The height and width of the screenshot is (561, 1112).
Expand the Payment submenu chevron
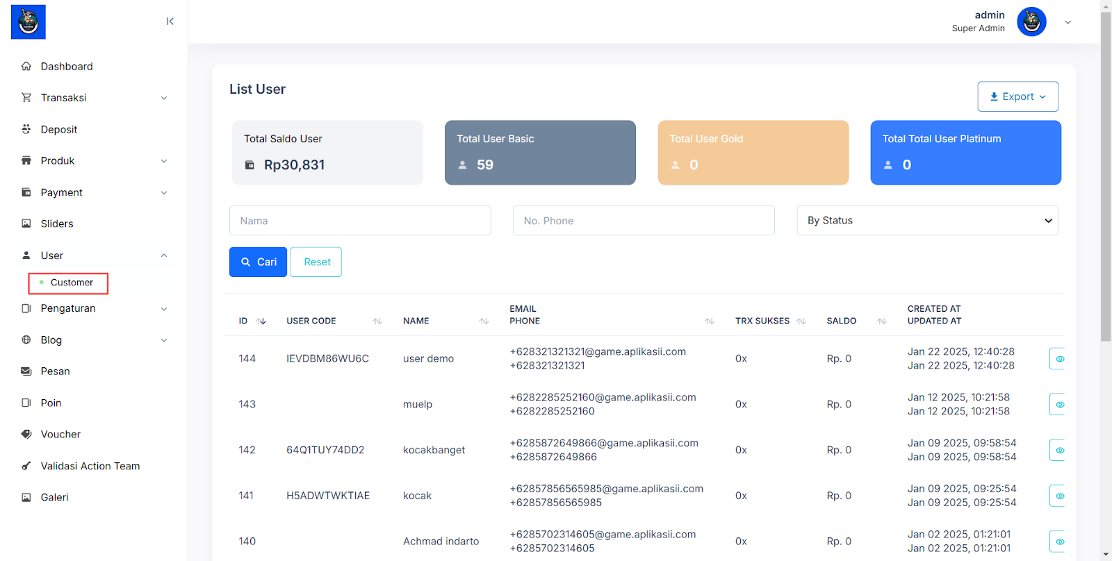pyautogui.click(x=164, y=193)
